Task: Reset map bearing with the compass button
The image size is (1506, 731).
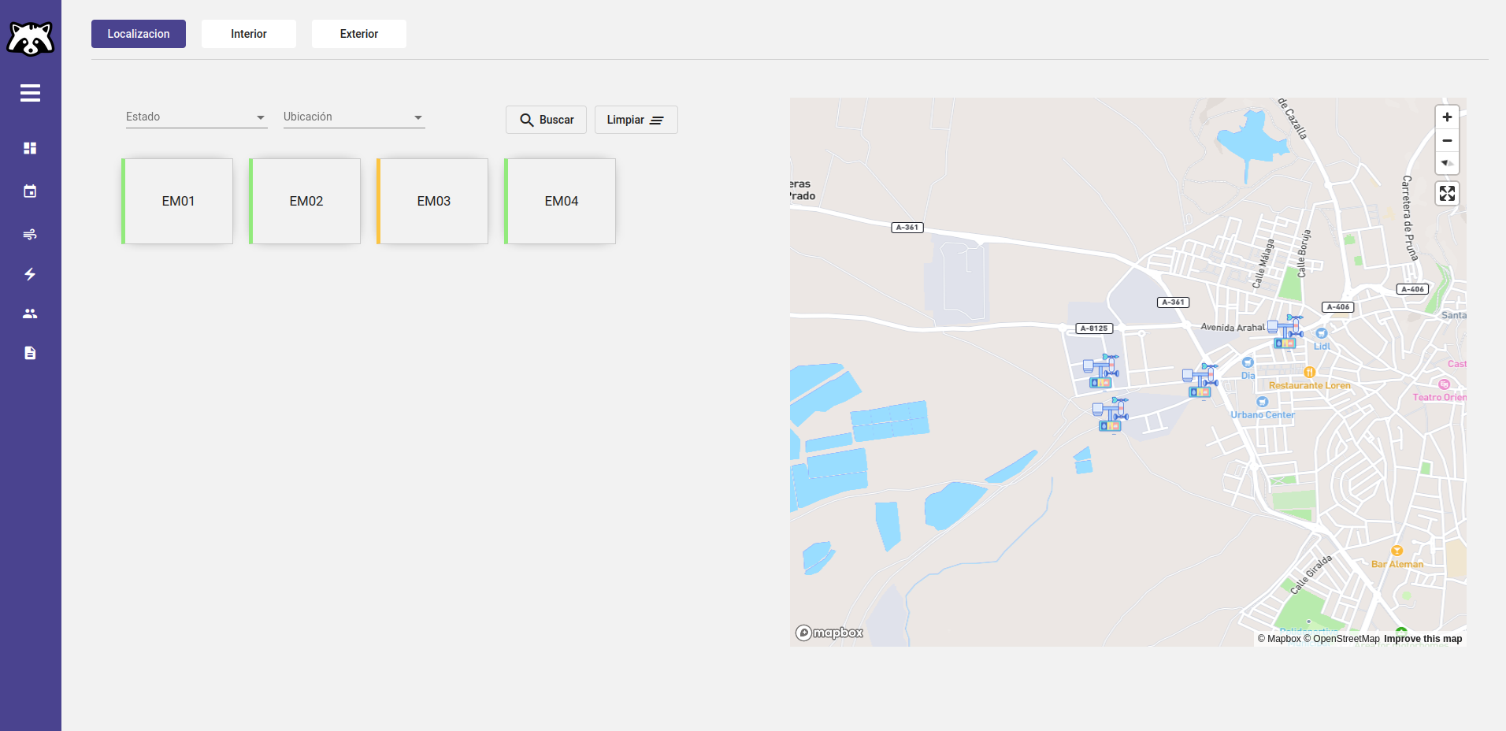Action: coord(1447,163)
